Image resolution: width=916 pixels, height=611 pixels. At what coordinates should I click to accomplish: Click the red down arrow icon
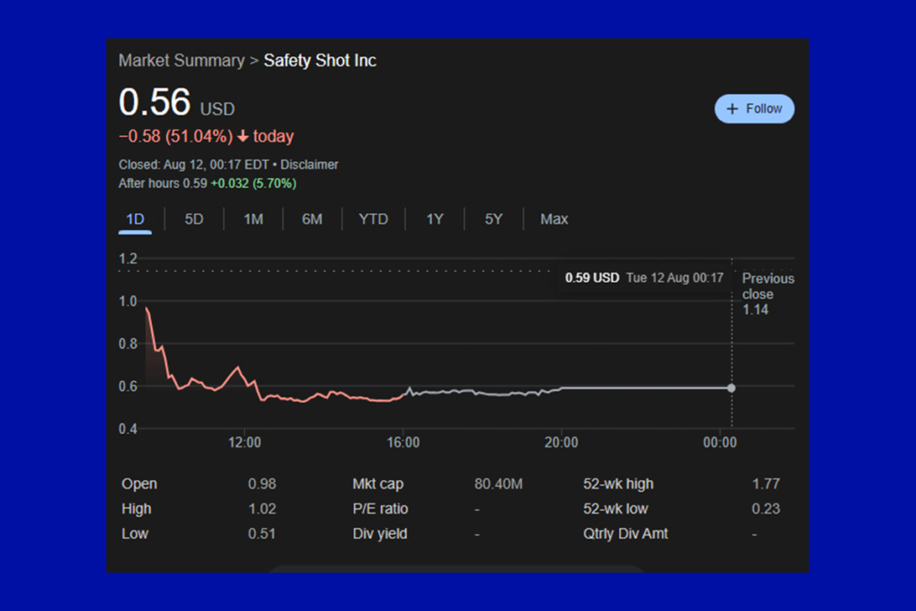(x=243, y=136)
